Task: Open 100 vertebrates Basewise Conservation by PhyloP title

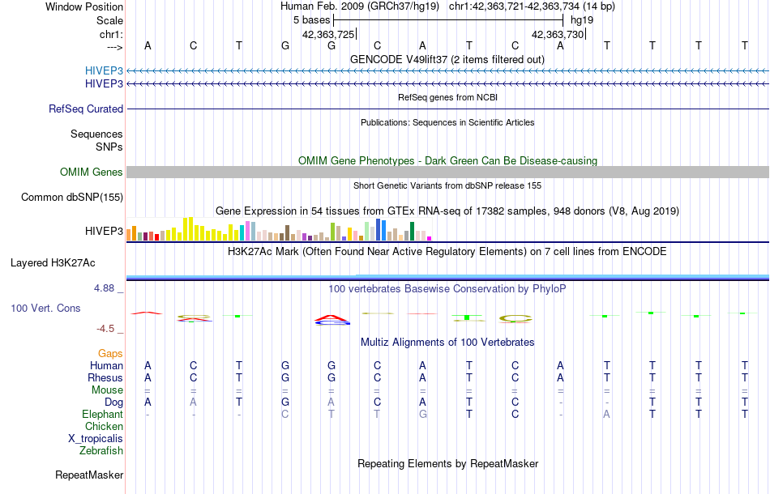Action: [x=447, y=289]
